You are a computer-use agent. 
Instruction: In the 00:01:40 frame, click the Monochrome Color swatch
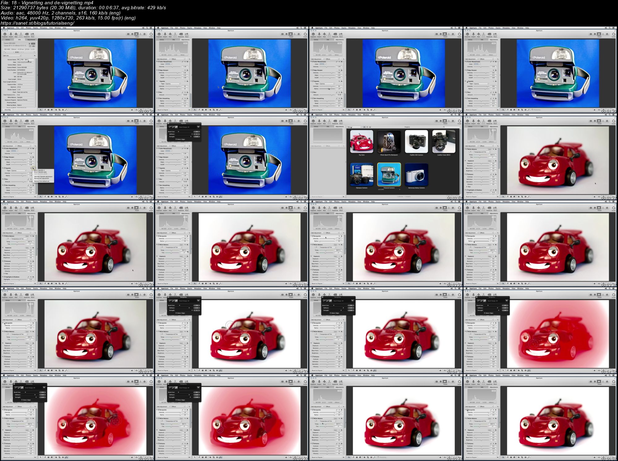click(x=14, y=151)
